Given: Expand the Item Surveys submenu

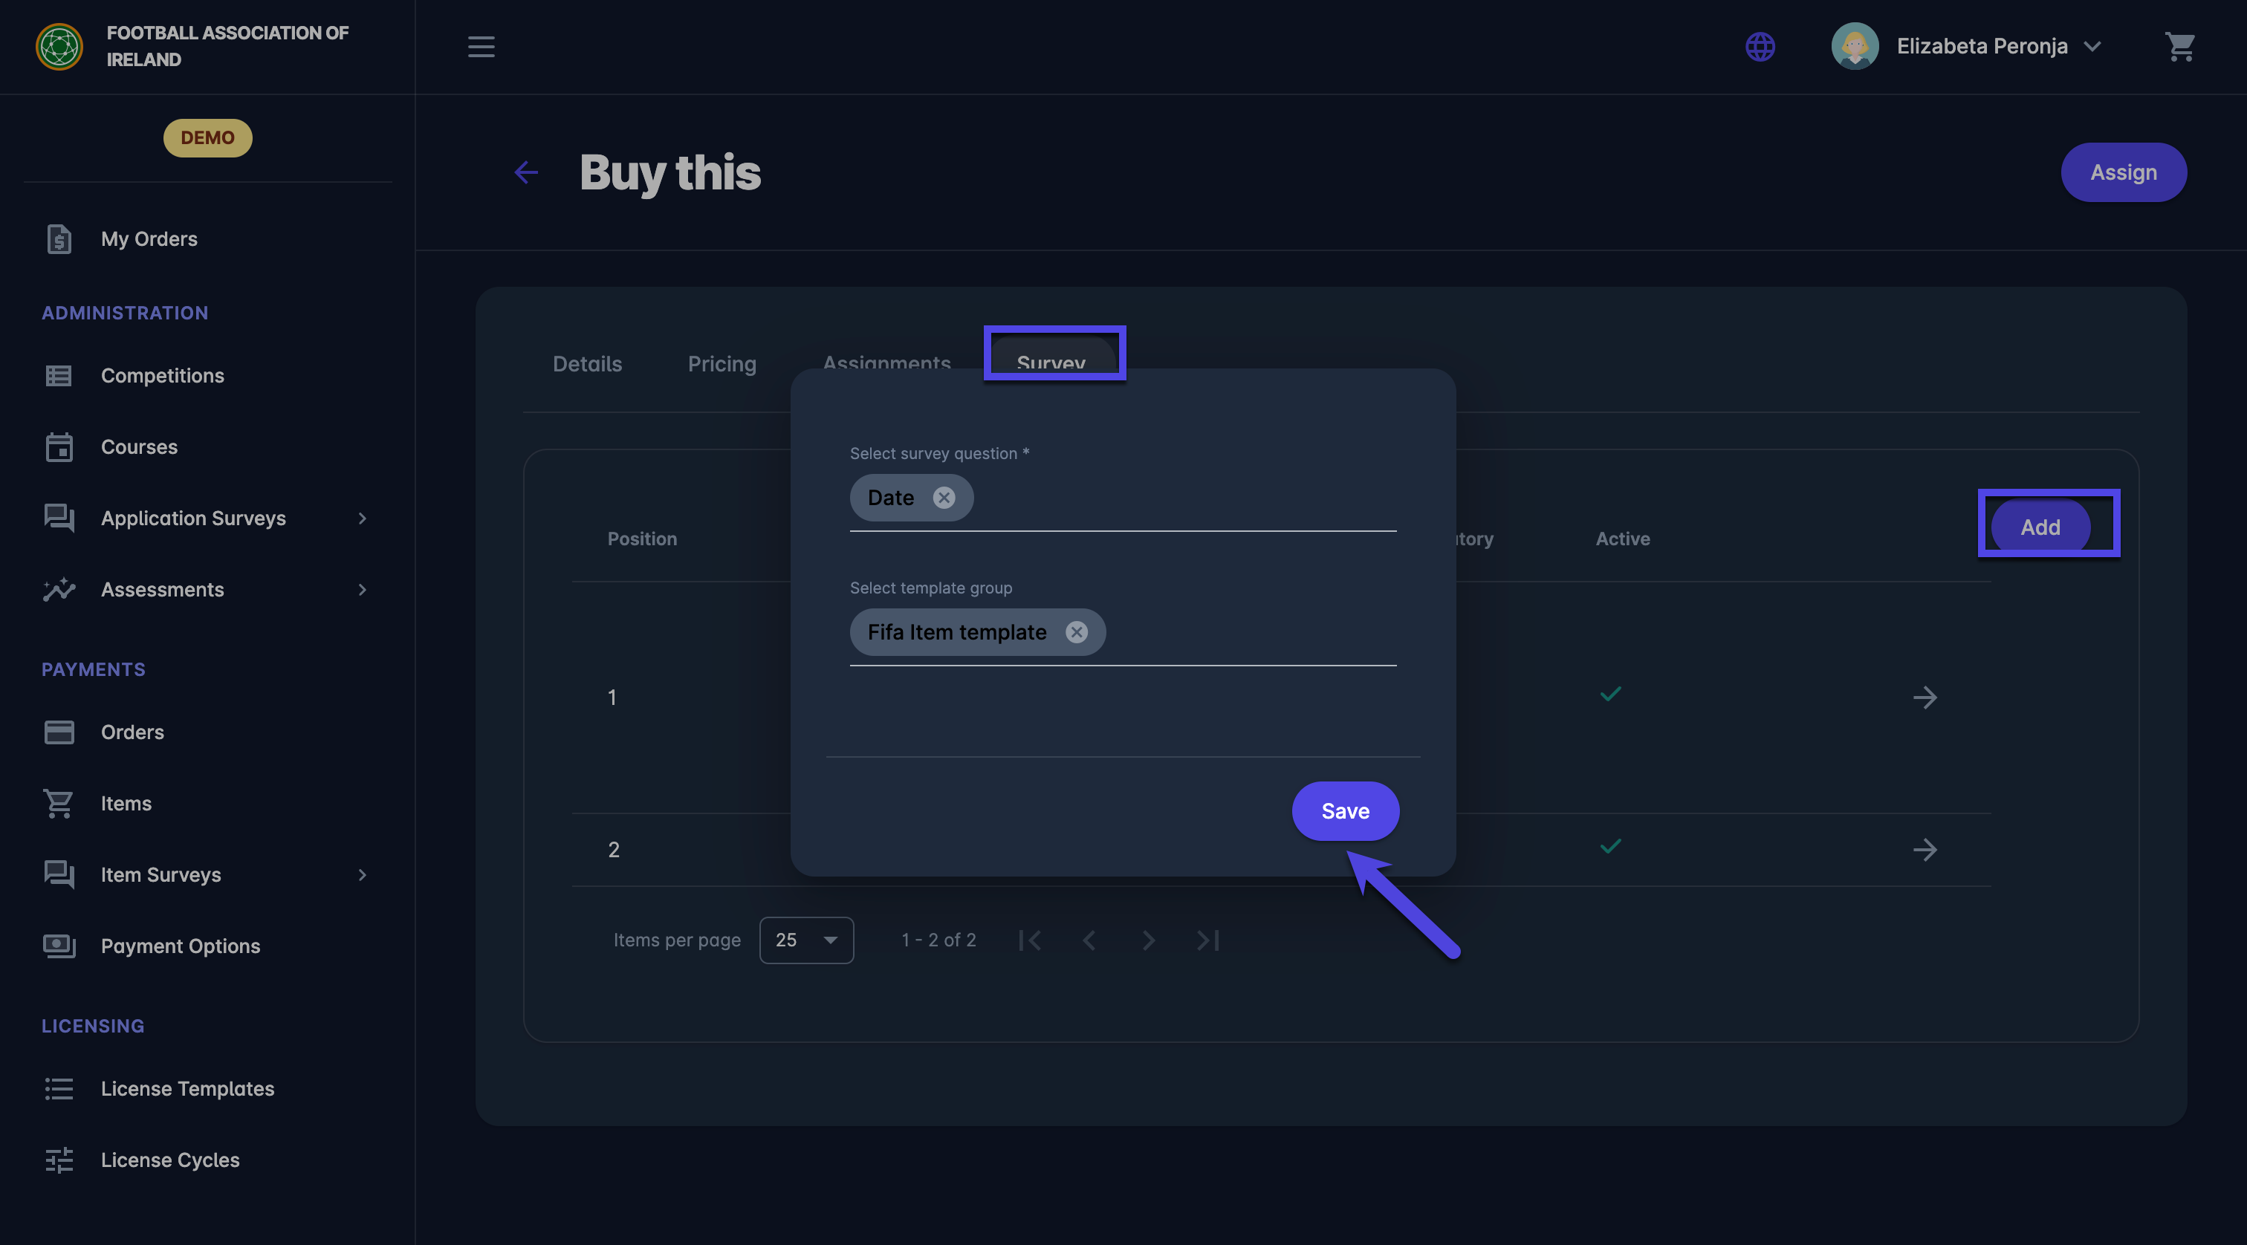Looking at the screenshot, I should tap(362, 874).
